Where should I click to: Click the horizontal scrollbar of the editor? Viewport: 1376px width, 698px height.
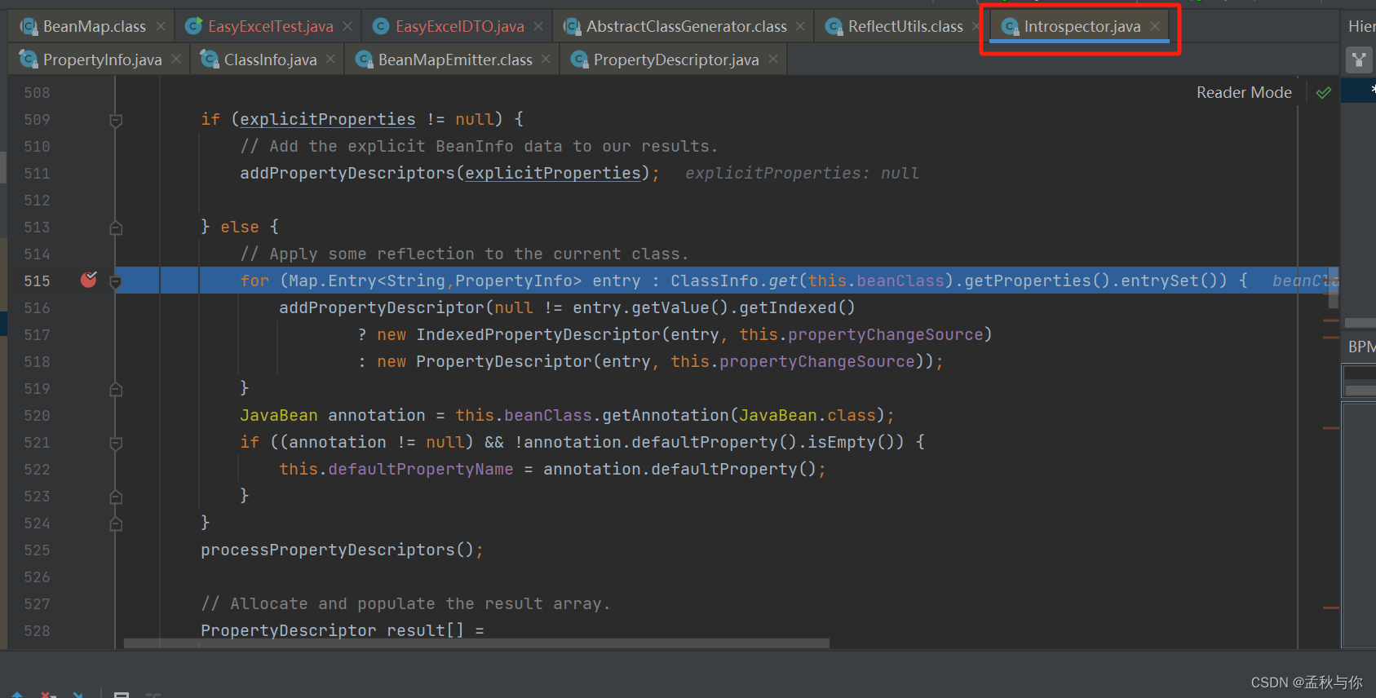coord(476,643)
